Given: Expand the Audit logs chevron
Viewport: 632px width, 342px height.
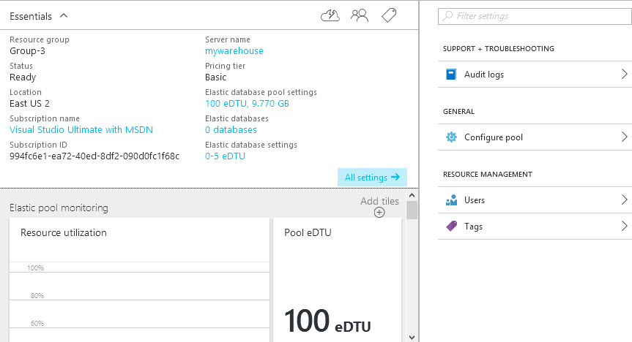Looking at the screenshot, I should point(624,75).
